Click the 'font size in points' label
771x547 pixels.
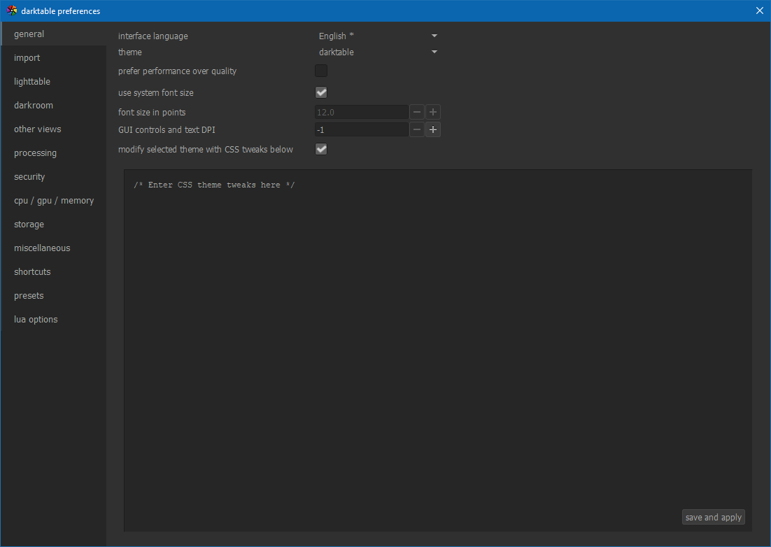pos(152,112)
